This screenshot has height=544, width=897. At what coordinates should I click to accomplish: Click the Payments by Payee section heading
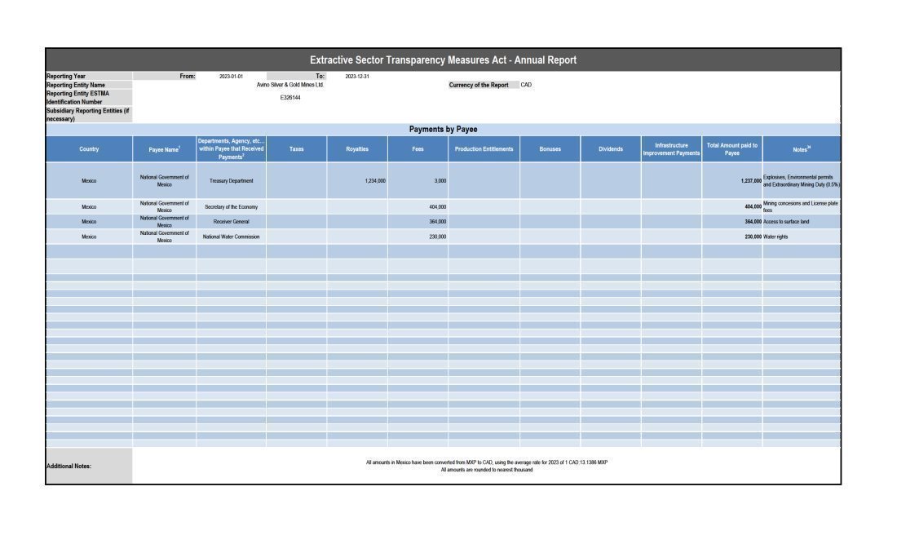coord(443,129)
